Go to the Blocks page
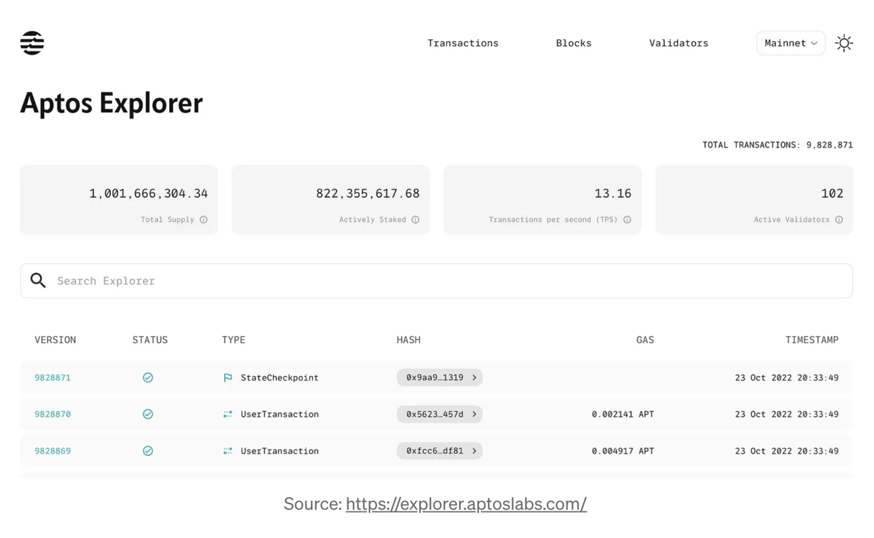 coord(574,43)
